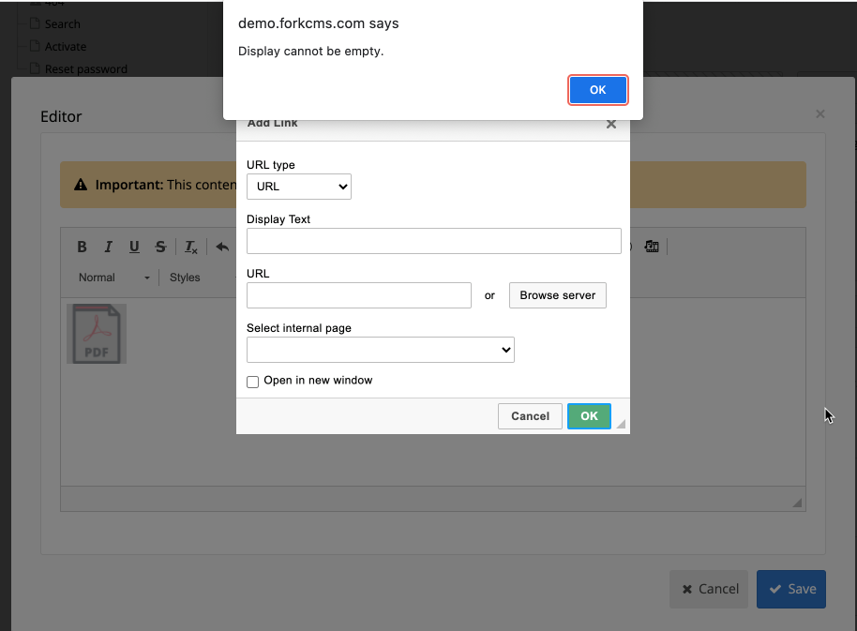Click the Underline toolbar icon
The width and height of the screenshot is (857, 631).
click(x=134, y=248)
